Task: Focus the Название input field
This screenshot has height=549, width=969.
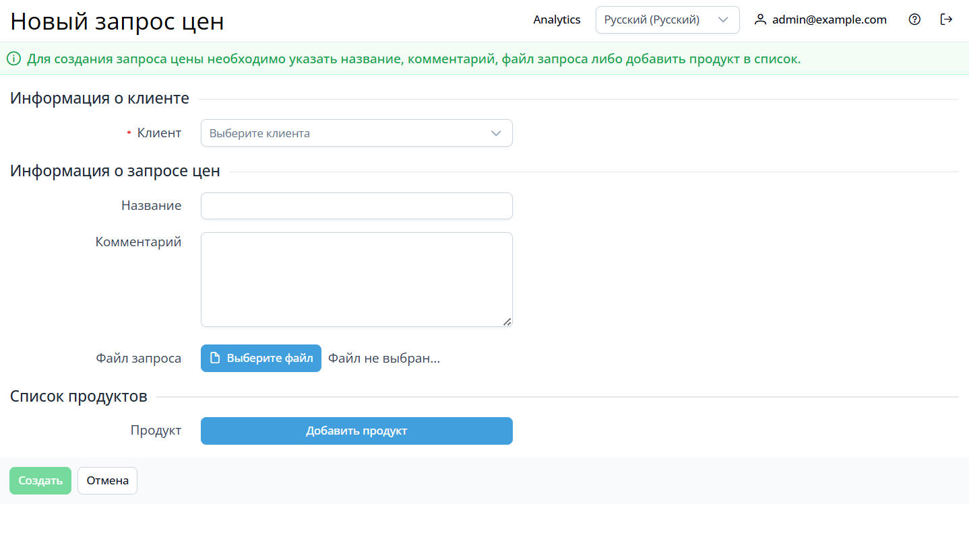Action: click(356, 206)
